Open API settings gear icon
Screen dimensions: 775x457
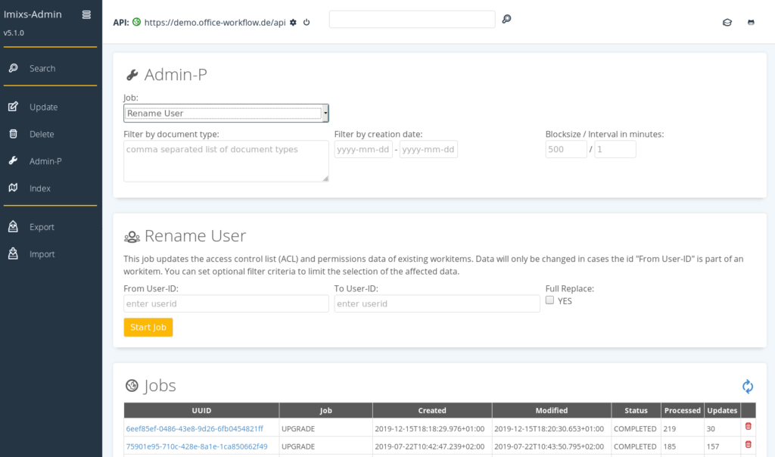coord(293,22)
